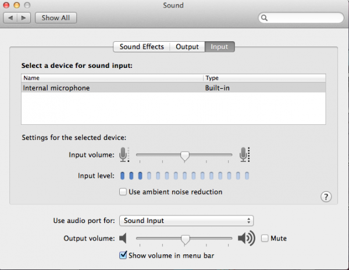Click the low input volume microphone icon
The image size is (349, 270).
pyautogui.click(x=123, y=154)
